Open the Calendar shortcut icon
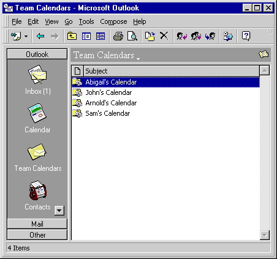277x259 pixels. 37,113
